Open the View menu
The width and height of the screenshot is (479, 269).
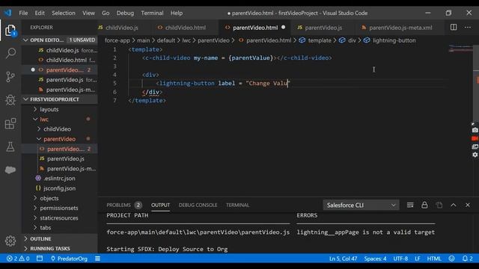[88, 13]
